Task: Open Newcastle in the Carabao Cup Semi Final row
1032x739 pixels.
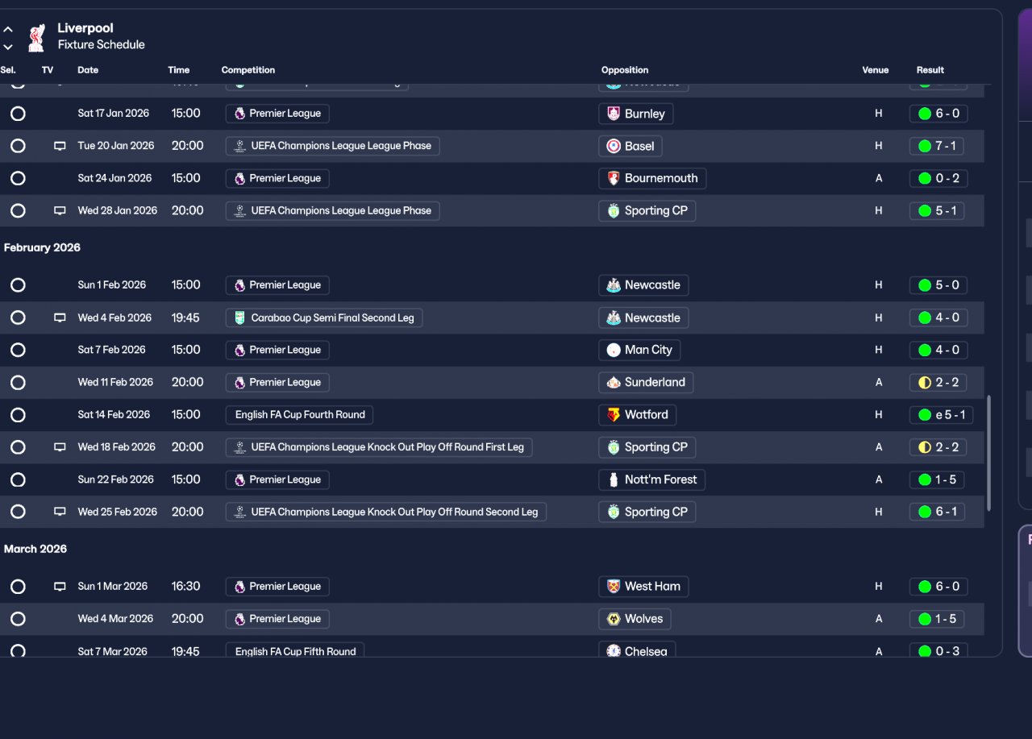Action: point(643,318)
